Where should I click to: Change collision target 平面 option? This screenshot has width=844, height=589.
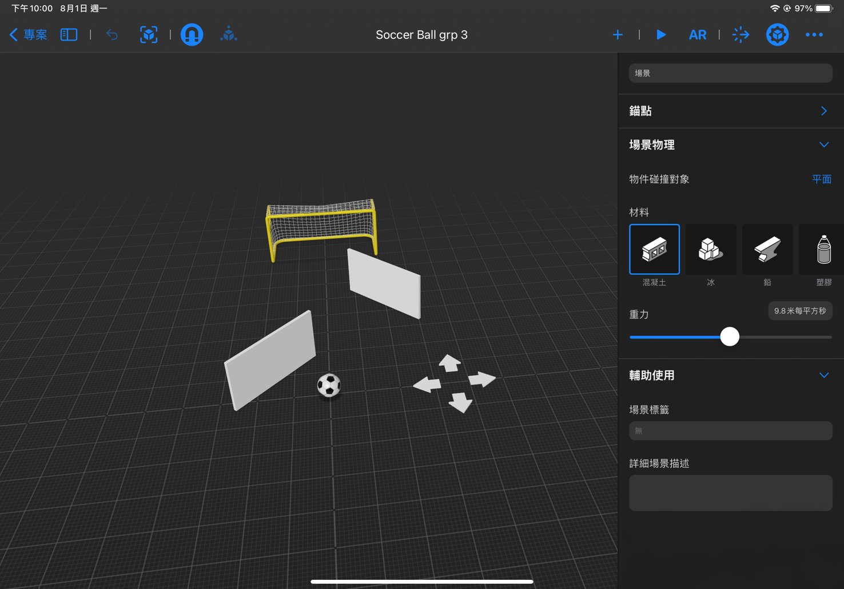coord(821,179)
